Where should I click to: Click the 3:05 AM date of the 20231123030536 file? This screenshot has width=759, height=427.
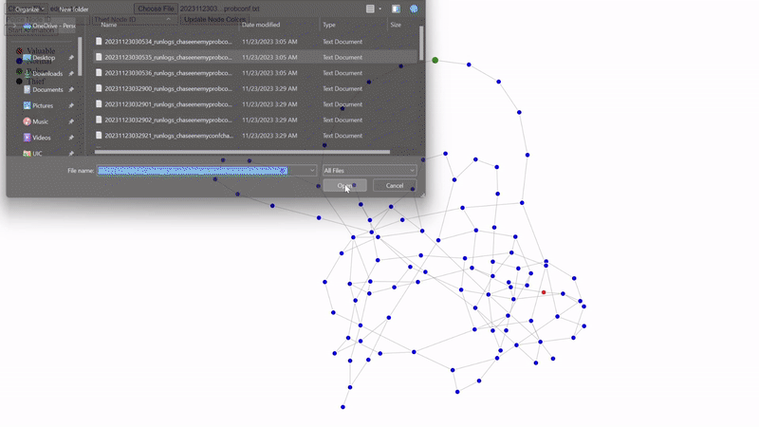point(269,73)
